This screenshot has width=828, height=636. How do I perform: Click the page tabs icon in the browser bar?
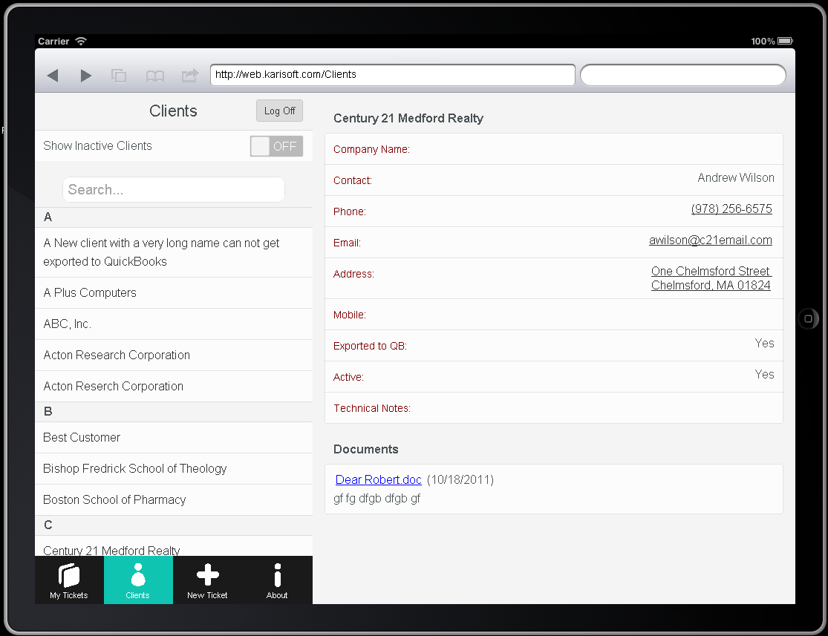(119, 75)
